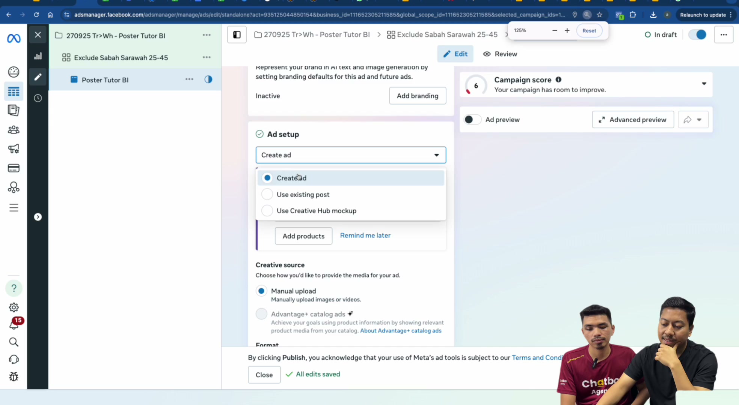Select Manual upload creative source
Viewport: 739px width, 405px height.
(261, 291)
